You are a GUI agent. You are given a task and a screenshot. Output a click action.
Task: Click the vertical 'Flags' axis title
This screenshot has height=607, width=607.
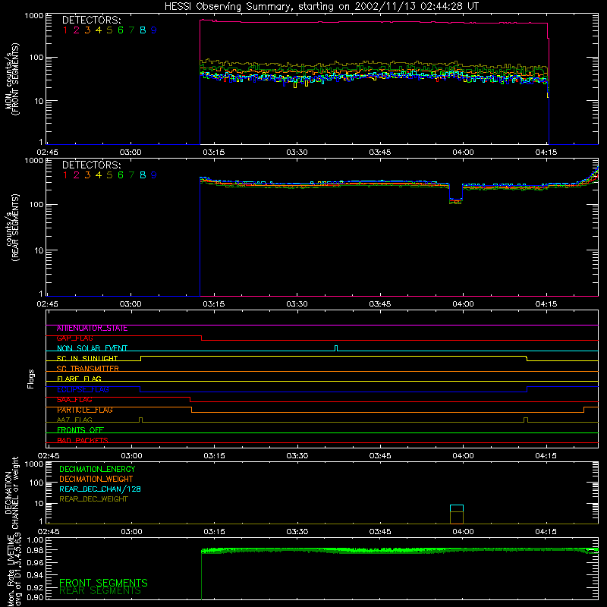pos(30,379)
